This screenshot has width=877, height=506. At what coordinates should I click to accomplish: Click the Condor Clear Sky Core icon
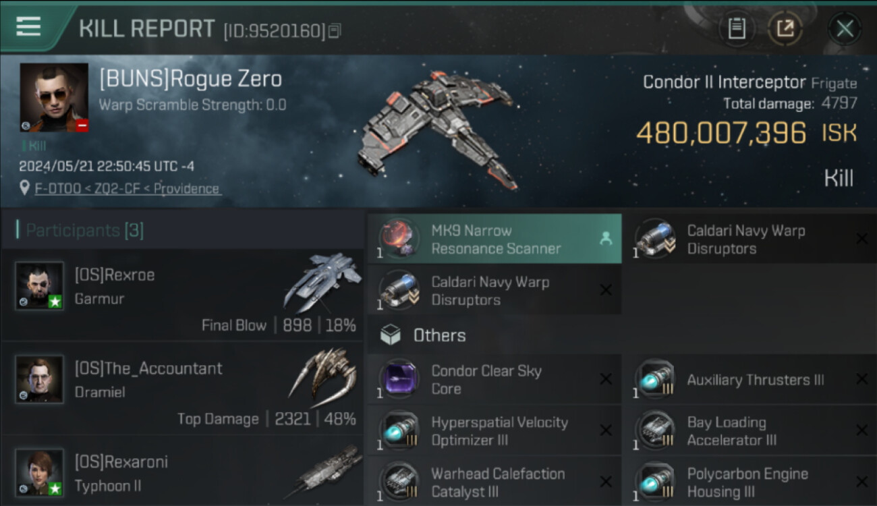click(399, 379)
